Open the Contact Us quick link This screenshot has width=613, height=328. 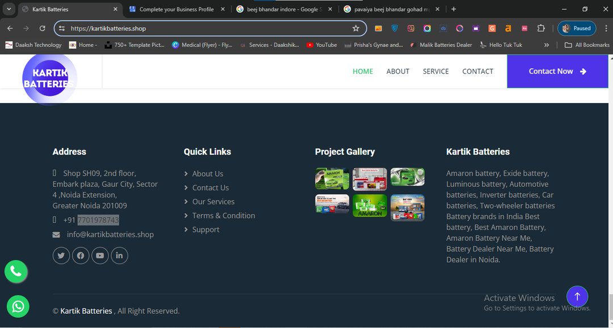point(211,188)
